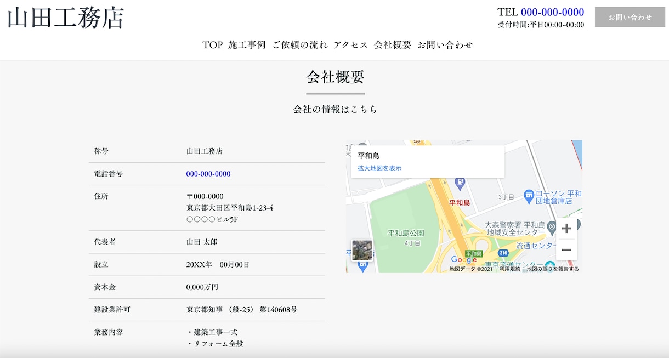Click the ・リフォーム全般 list item
This screenshot has width=669, height=358.
tap(215, 344)
